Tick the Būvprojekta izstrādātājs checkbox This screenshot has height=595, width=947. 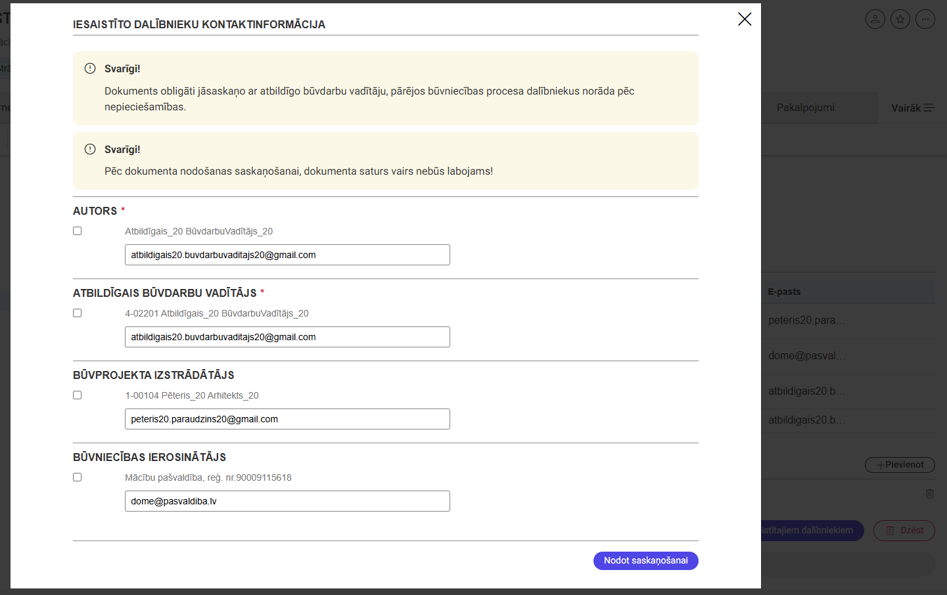(78, 395)
